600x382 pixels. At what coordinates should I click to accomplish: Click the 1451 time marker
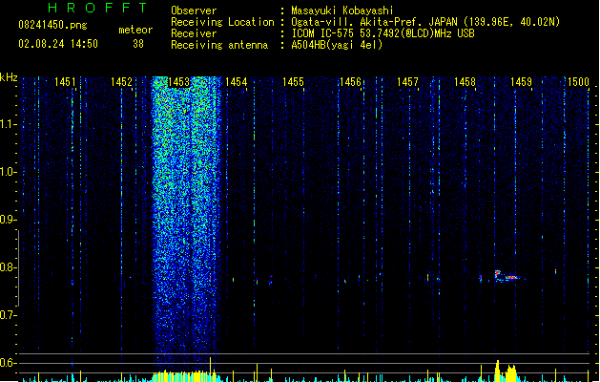(65, 82)
